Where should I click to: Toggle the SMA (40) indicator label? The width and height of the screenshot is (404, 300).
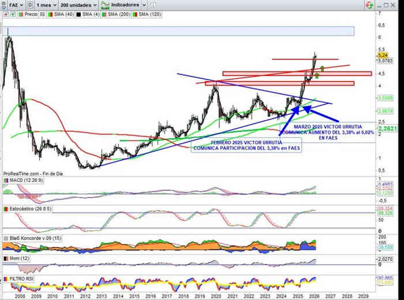pos(62,12)
